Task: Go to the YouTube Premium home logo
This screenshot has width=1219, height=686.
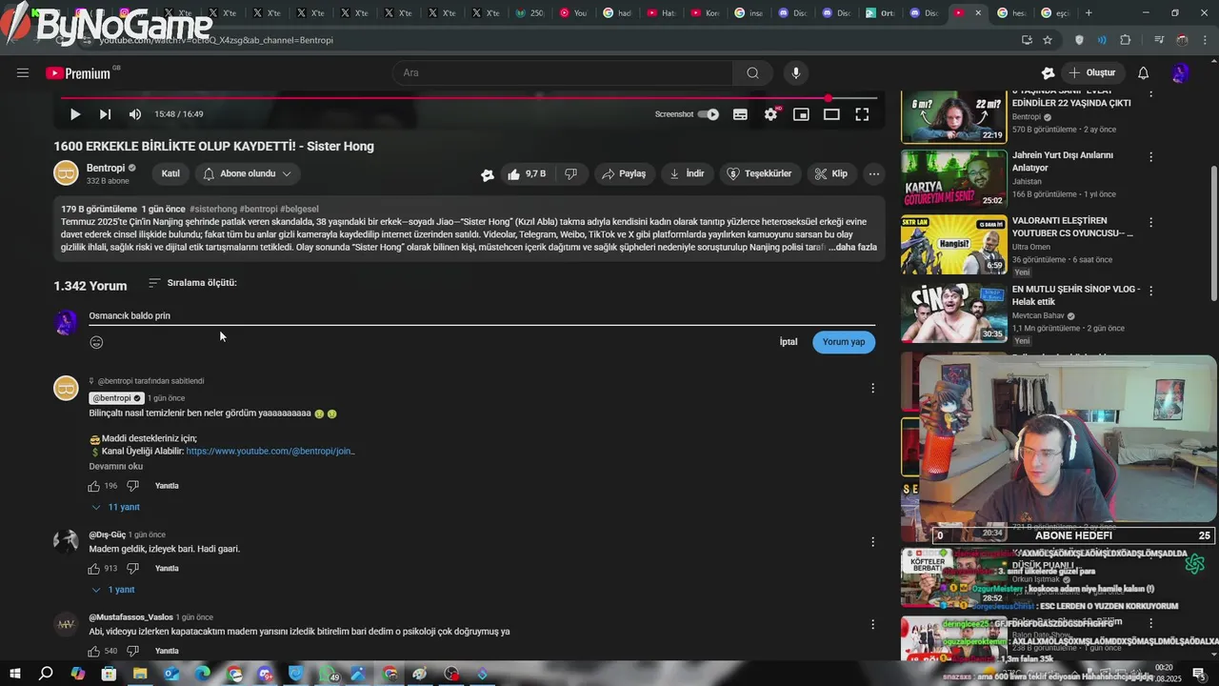Action: [x=78, y=73]
